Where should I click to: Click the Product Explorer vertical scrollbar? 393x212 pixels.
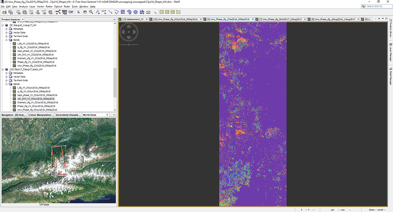115,66
